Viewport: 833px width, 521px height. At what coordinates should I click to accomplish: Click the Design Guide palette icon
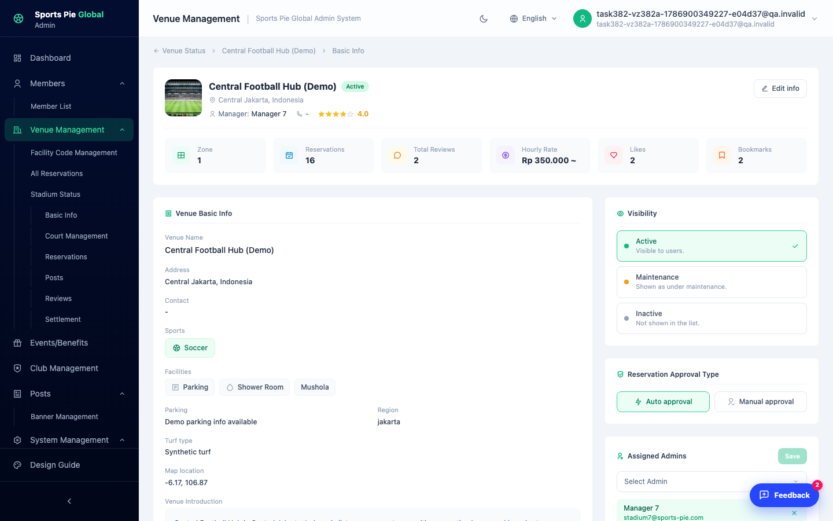[17, 465]
